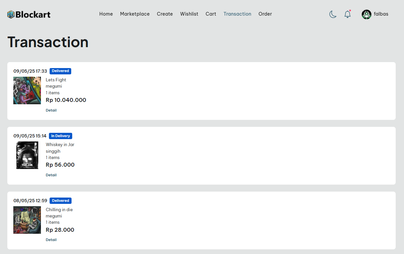Open the Order page
Image resolution: width=404 pixels, height=254 pixels.
[x=265, y=14]
